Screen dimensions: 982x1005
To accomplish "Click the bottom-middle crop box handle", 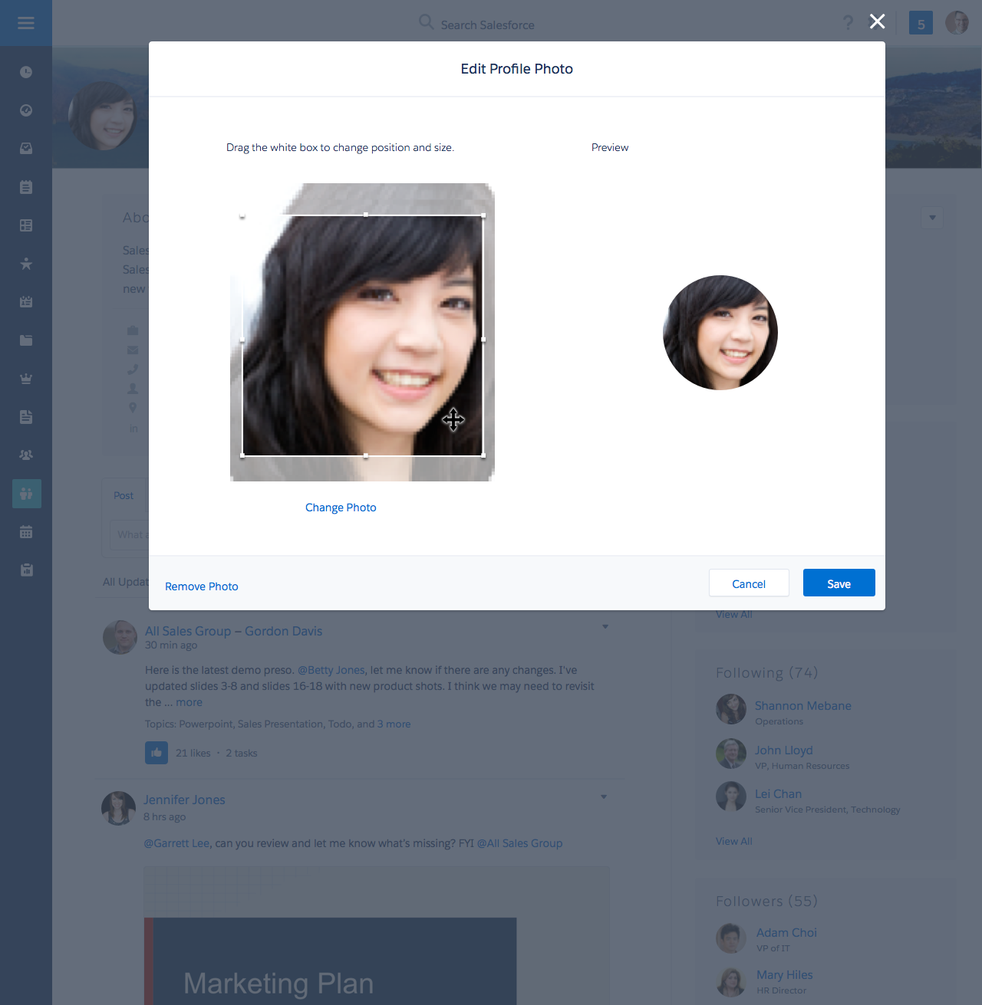I will pyautogui.click(x=366, y=455).
